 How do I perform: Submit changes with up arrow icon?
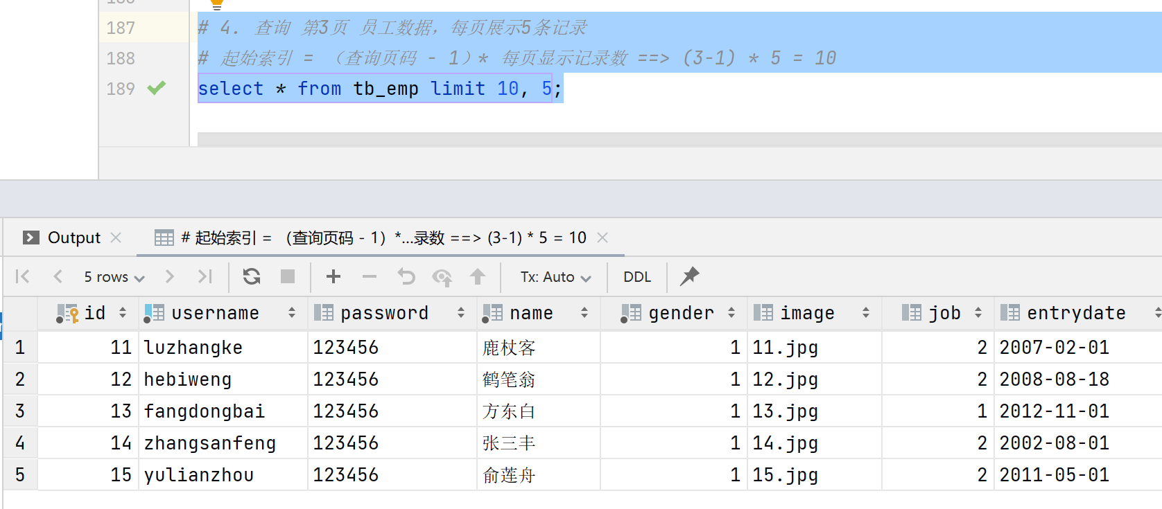click(x=478, y=277)
